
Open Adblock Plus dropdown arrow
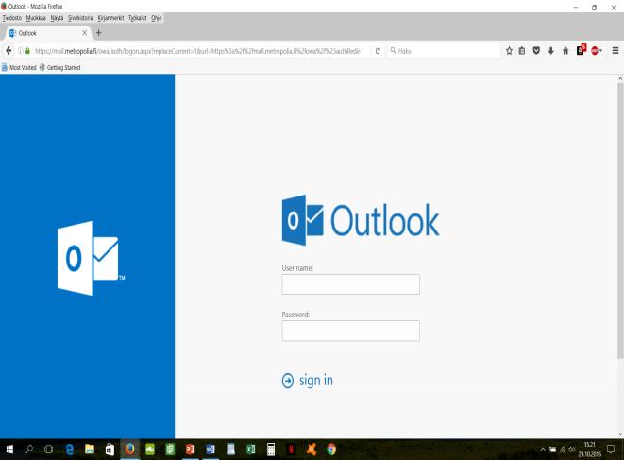coord(600,51)
